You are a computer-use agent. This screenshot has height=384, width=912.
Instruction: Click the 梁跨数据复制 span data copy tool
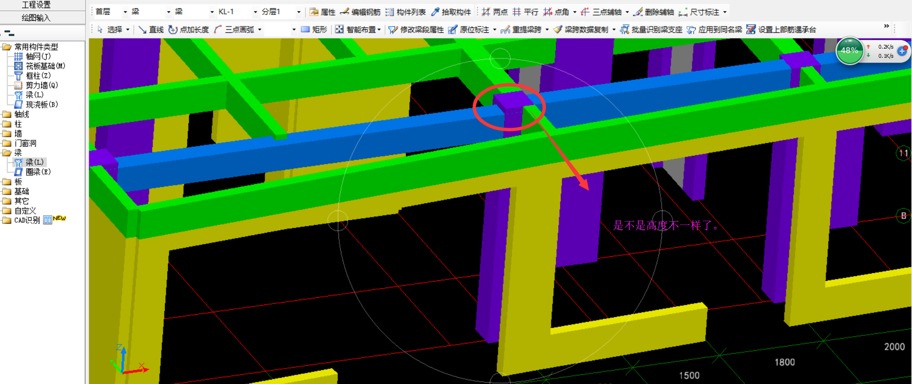pos(581,29)
